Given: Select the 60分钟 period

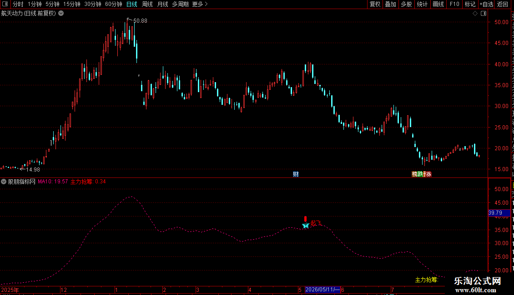Looking at the screenshot, I should pos(114,4).
